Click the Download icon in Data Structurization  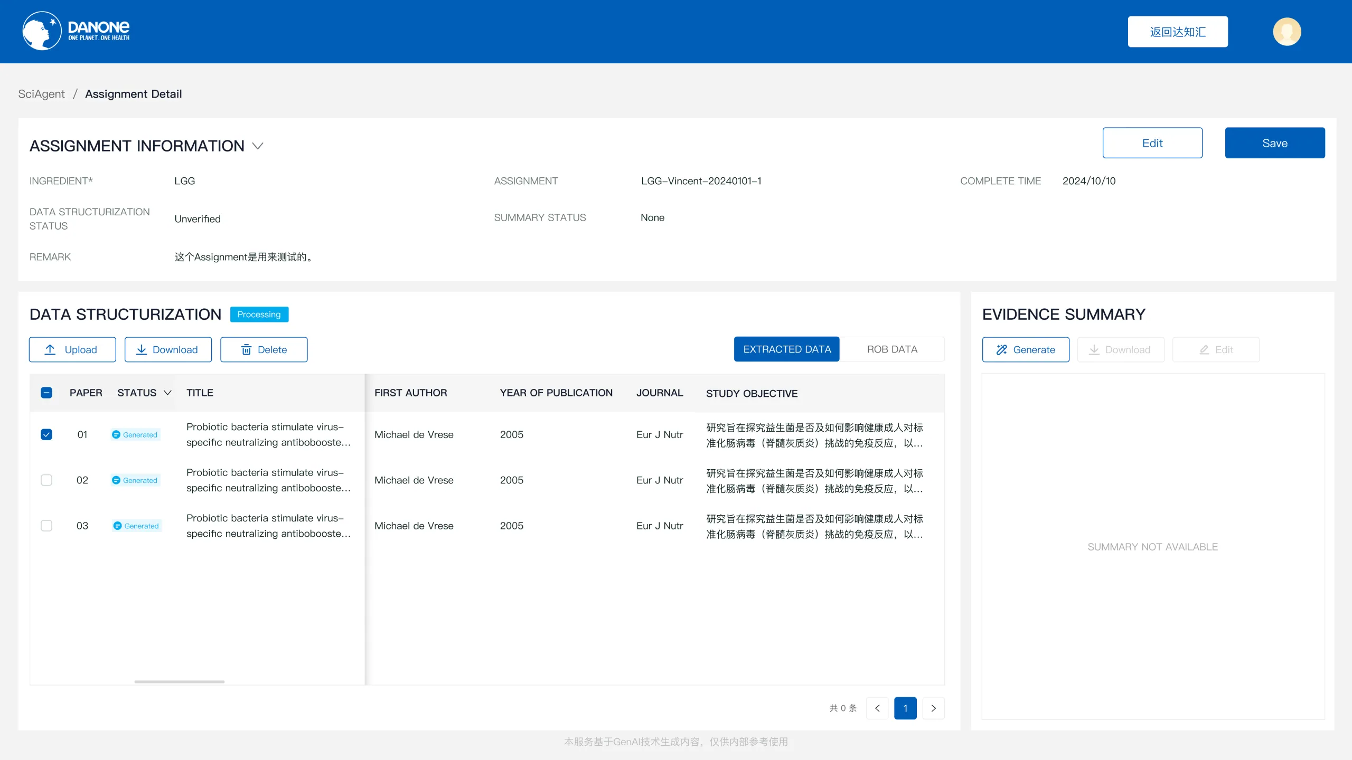coord(142,349)
